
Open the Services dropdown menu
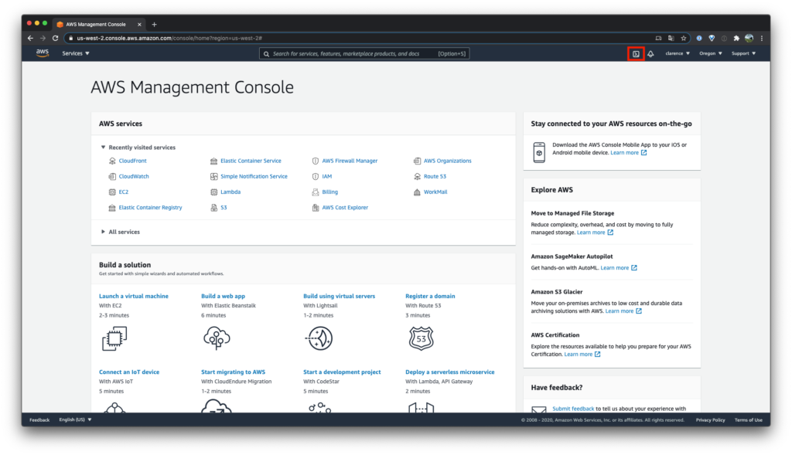[76, 53]
